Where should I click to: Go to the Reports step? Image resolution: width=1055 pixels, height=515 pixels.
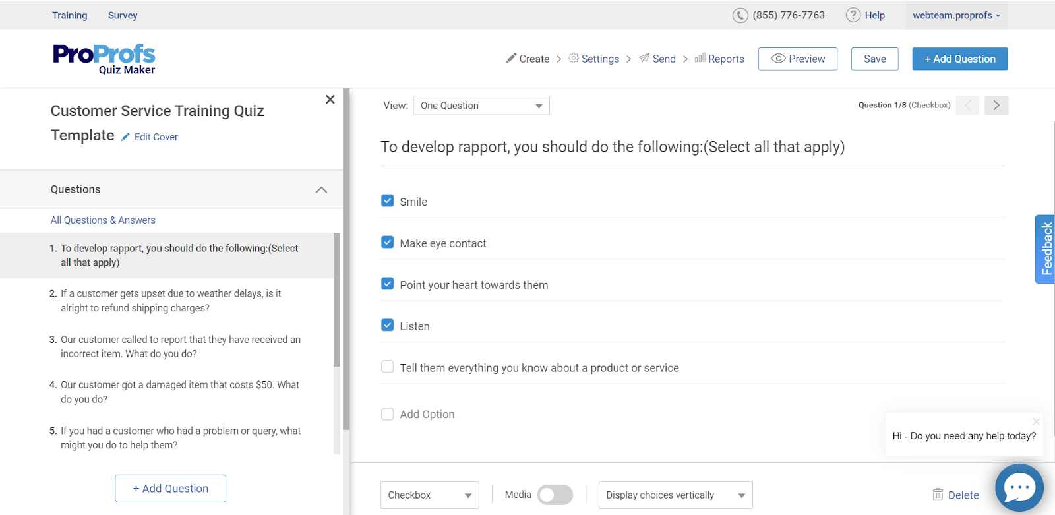(719, 59)
